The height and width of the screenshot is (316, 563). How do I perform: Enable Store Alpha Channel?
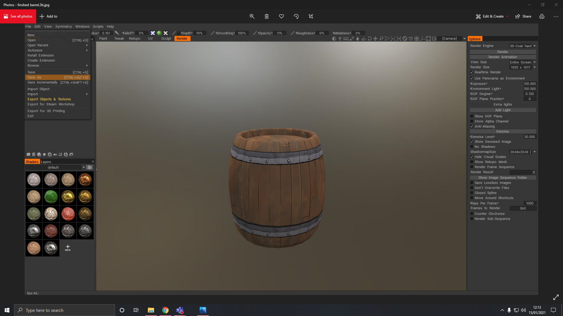[x=472, y=121]
